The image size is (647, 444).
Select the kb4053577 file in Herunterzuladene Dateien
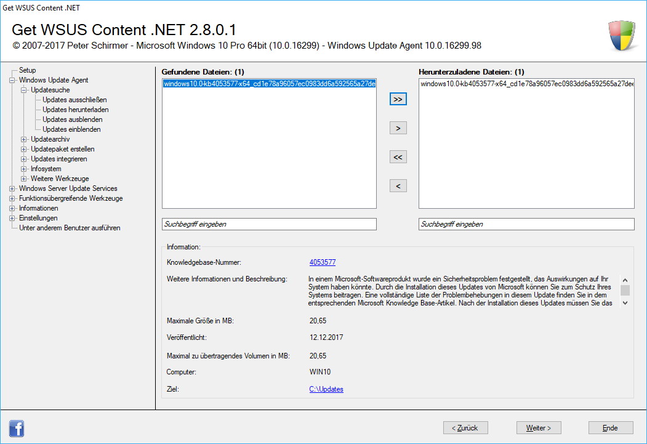coord(527,84)
